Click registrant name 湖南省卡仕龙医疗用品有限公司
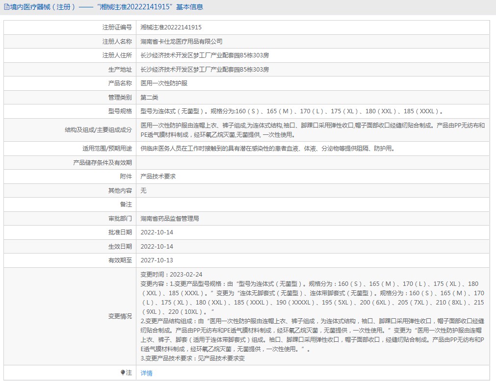This screenshot has height=383, width=496. [x=182, y=41]
